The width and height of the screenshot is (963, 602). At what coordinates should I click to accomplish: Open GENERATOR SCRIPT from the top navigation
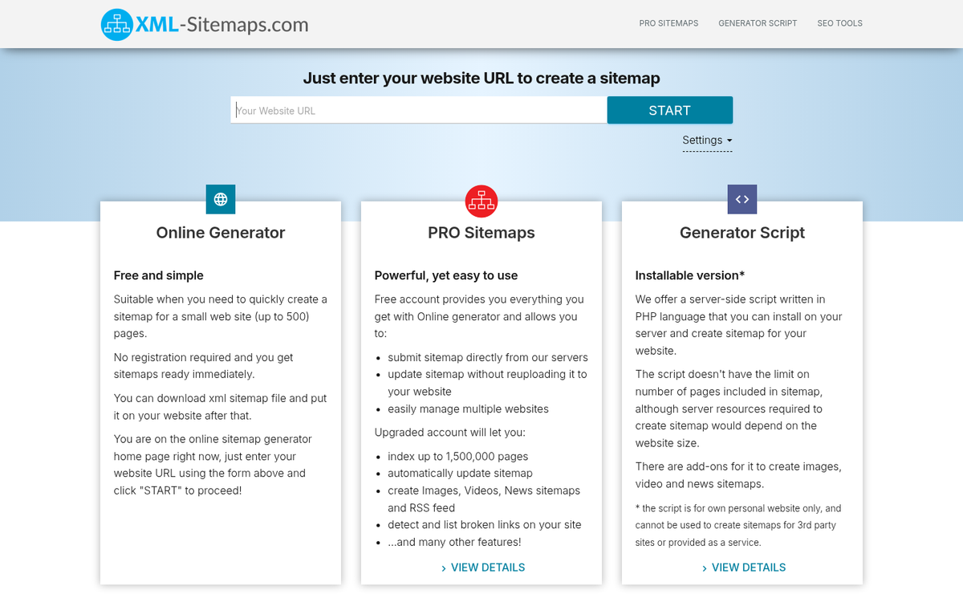758,23
